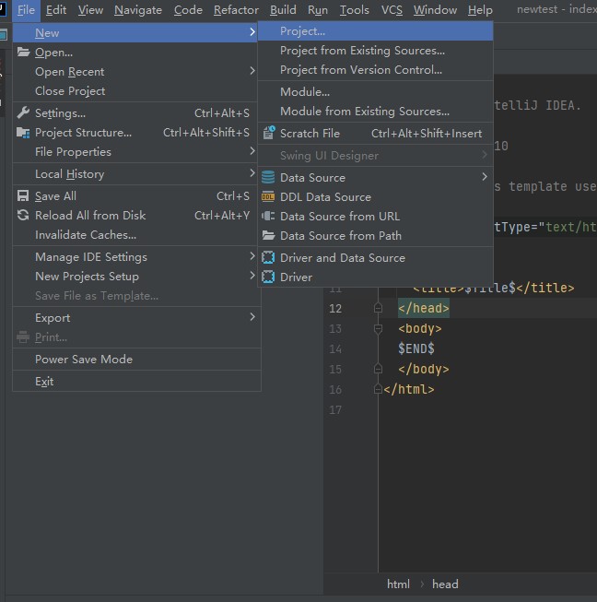Open the VCS menu
This screenshot has height=602, width=597.
[x=392, y=10]
